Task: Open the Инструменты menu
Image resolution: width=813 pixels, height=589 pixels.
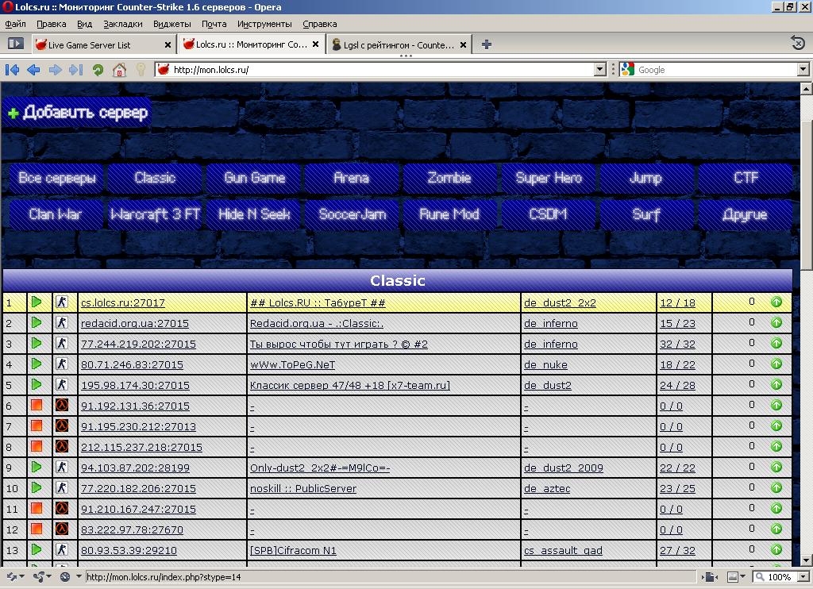Action: click(x=264, y=24)
